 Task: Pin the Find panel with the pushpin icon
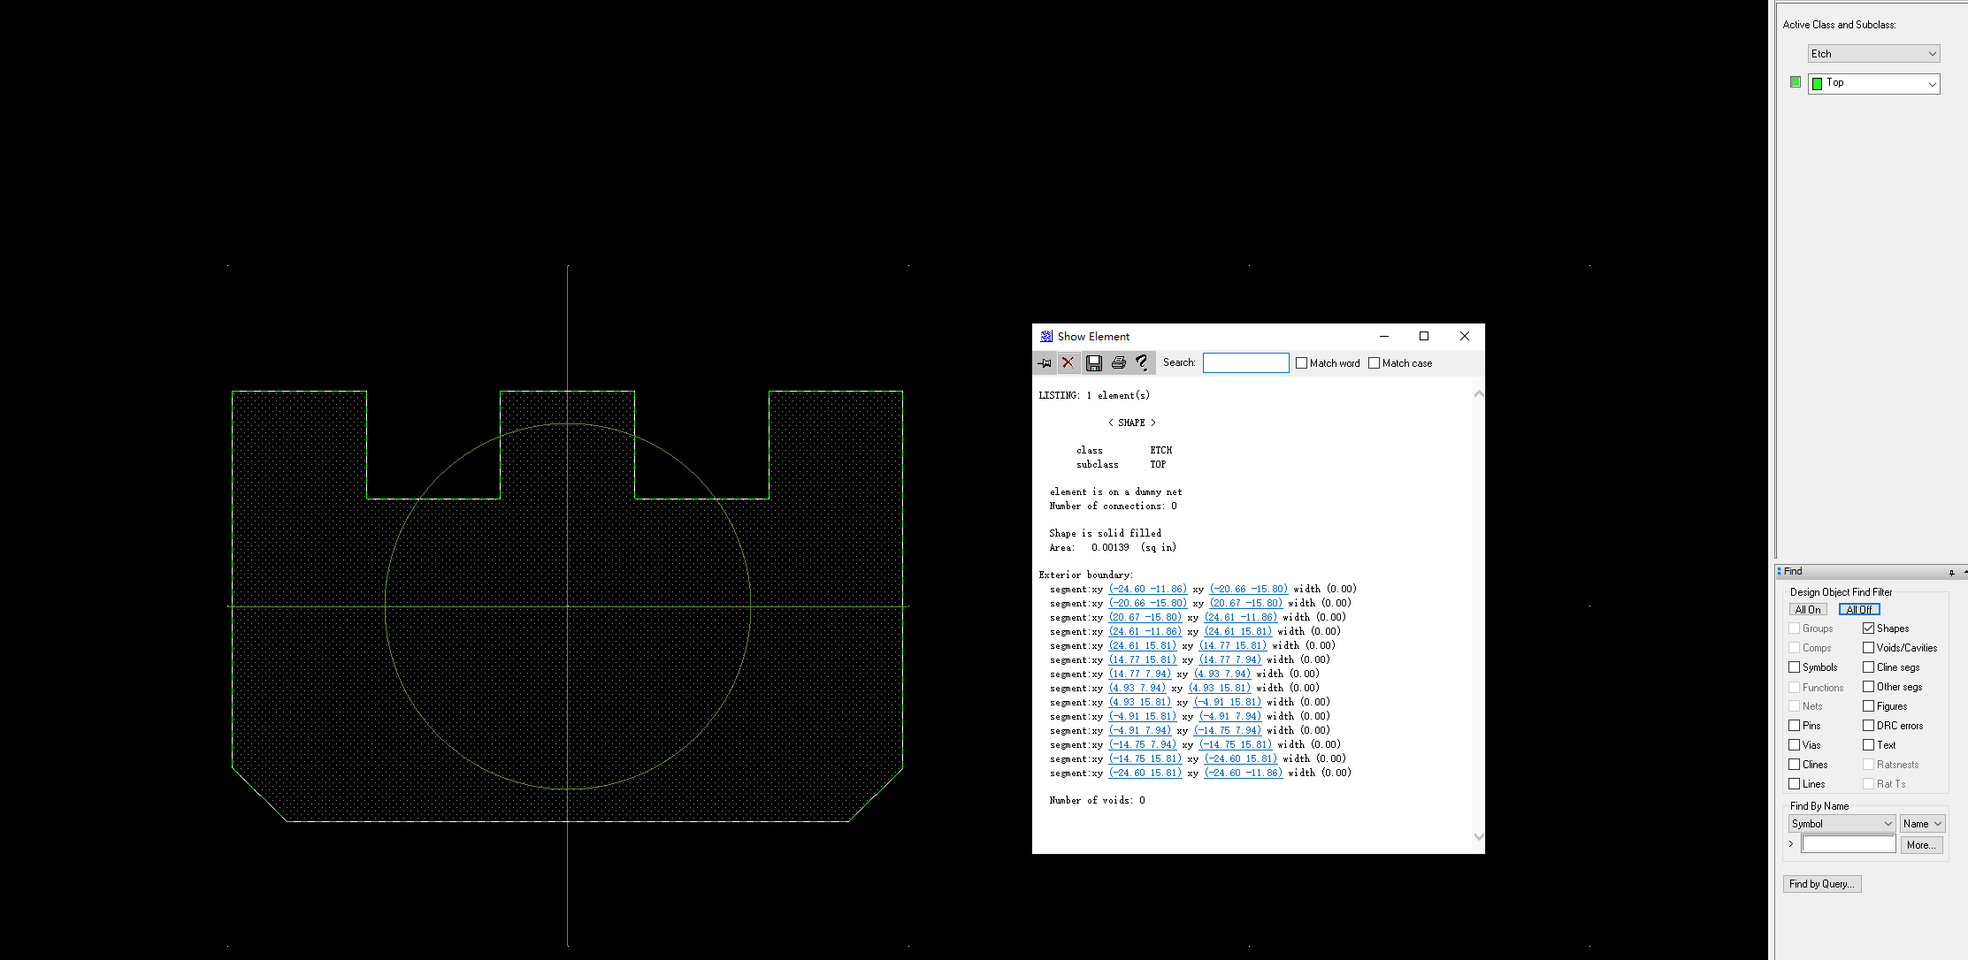[1951, 573]
